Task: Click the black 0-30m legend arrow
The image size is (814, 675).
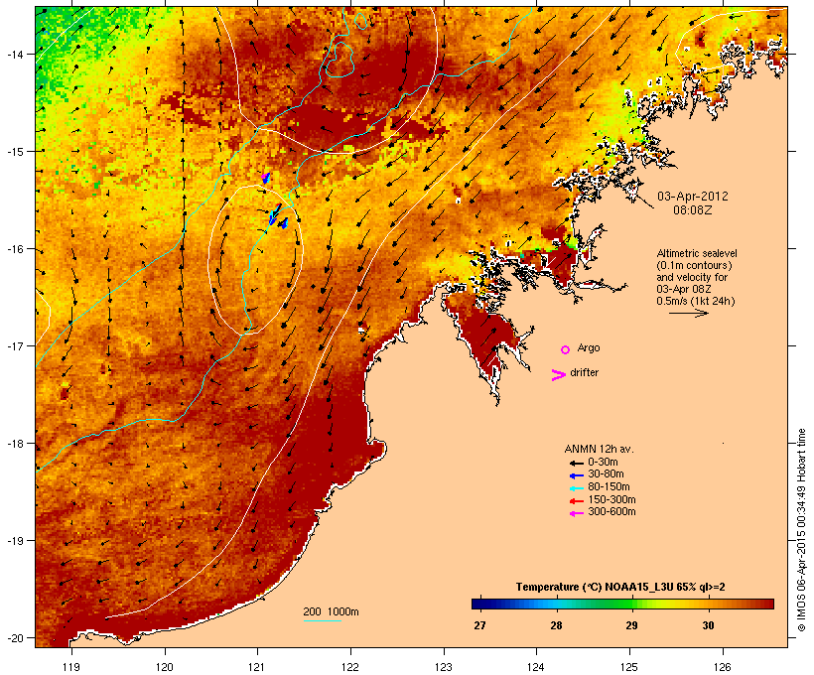Action: point(576,463)
